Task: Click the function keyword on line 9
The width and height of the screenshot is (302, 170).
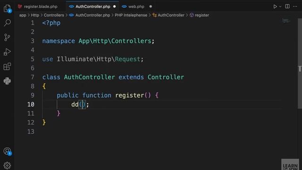Action: tap(97, 95)
